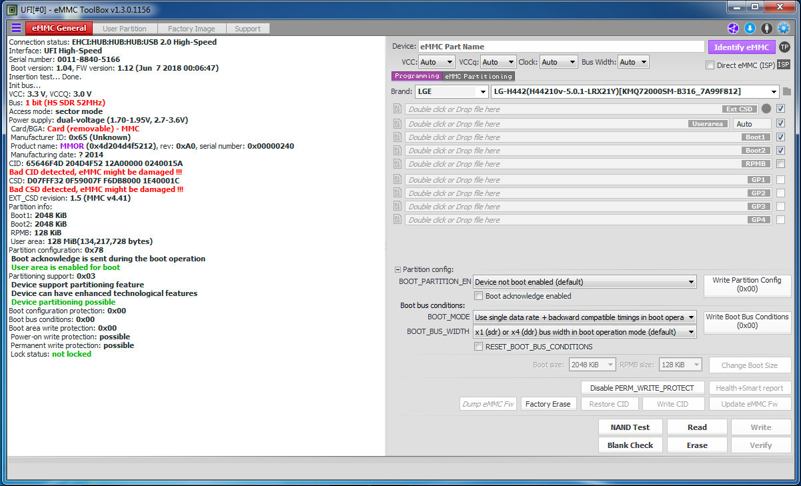The image size is (801, 486).
Task: Uncheck the Boot2 checkbox
Action: pyautogui.click(x=780, y=150)
